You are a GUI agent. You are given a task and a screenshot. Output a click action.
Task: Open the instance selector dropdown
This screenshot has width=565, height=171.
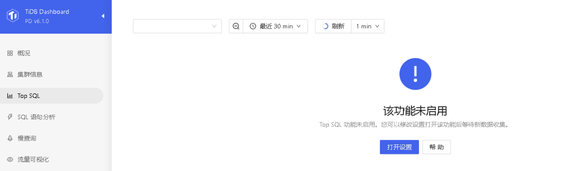coord(177,26)
